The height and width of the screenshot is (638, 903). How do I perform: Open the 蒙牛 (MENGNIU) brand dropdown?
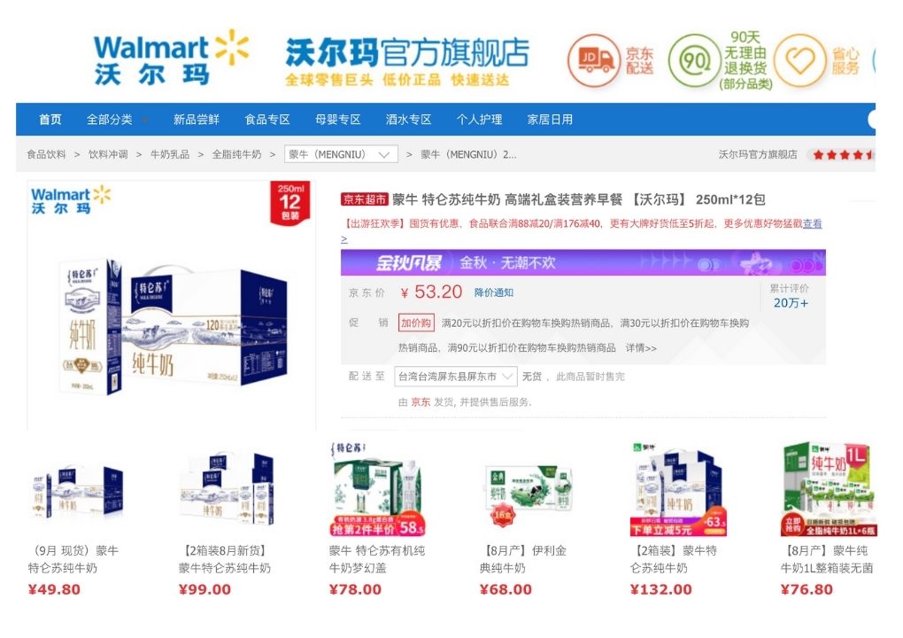[x=341, y=154]
